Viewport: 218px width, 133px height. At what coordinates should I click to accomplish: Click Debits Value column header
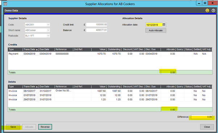point(99,87)
